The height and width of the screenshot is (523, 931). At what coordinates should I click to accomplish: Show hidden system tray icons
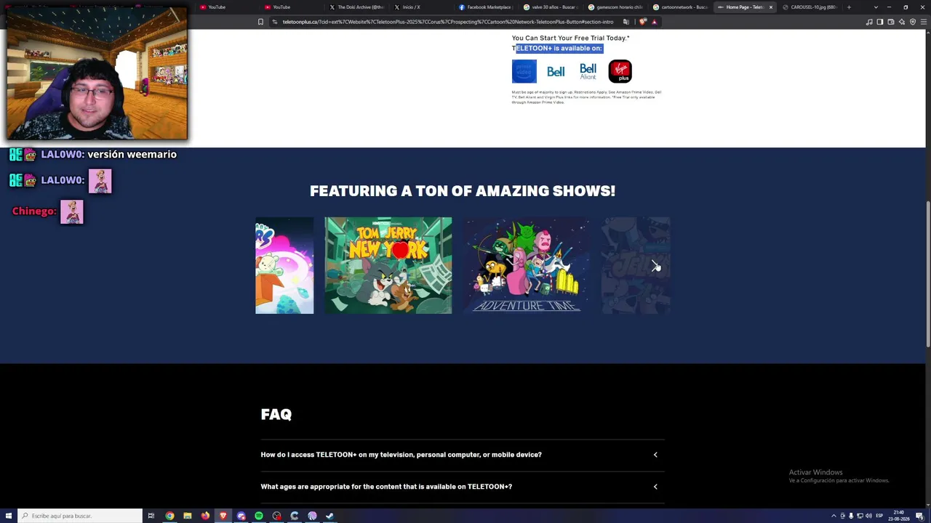click(x=834, y=516)
